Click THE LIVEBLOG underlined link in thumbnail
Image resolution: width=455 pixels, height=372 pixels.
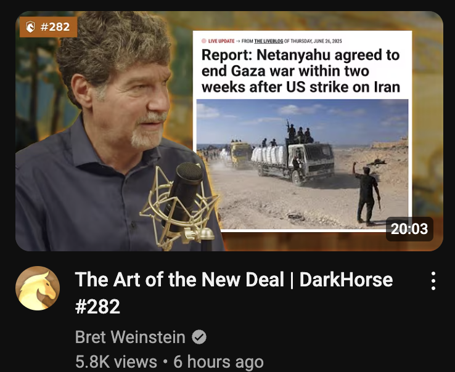pos(268,41)
